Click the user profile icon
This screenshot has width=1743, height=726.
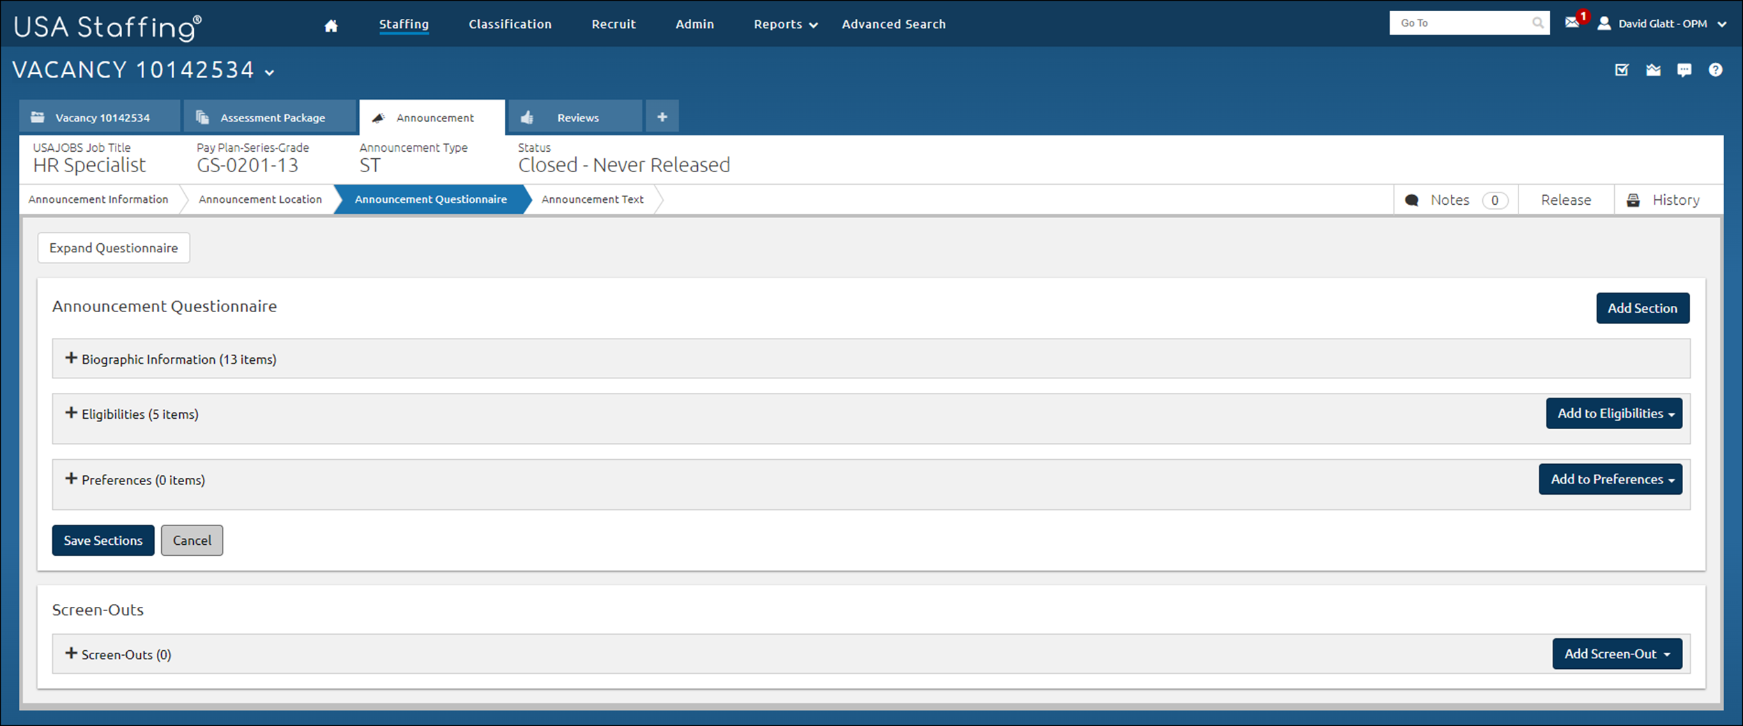[1604, 24]
